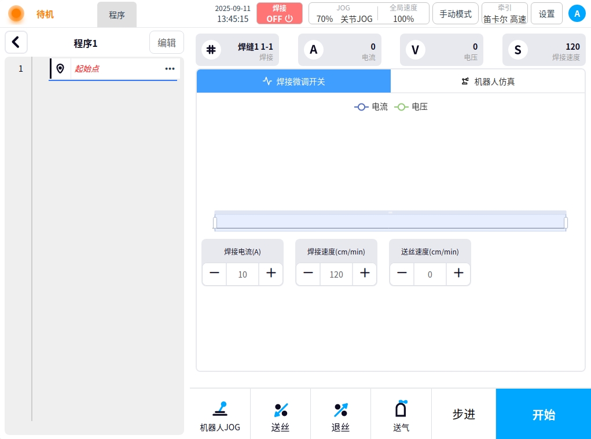Image resolution: width=591 pixels, height=439 pixels.
Task: Open the JOG speed and 关节JOG selector
Action: [x=344, y=13]
